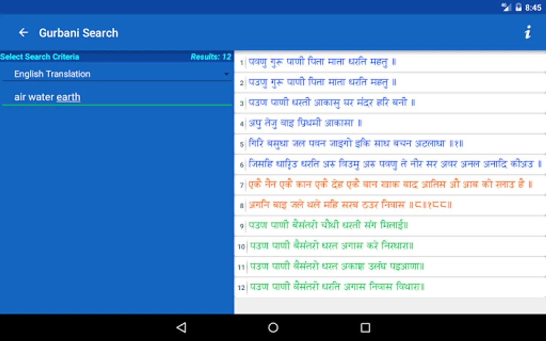
Task: Open search result number 2
Action: coord(390,82)
